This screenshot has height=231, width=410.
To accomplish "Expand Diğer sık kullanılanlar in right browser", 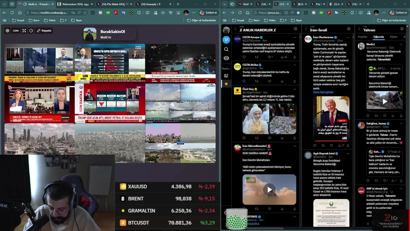I will (391, 20).
